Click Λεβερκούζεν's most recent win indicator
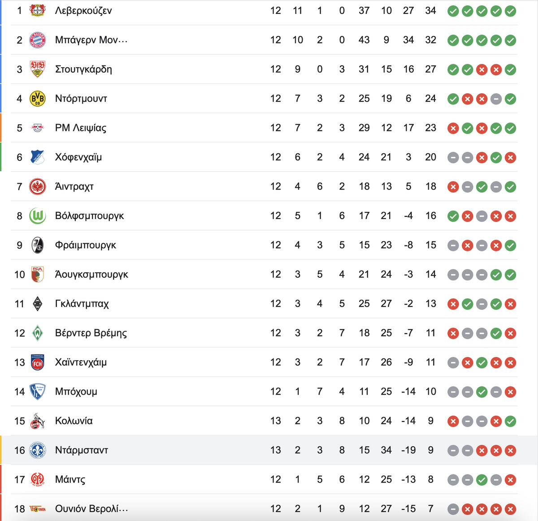 510,11
